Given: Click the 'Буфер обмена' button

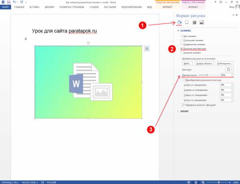Looking at the screenshot, I should (204, 63).
